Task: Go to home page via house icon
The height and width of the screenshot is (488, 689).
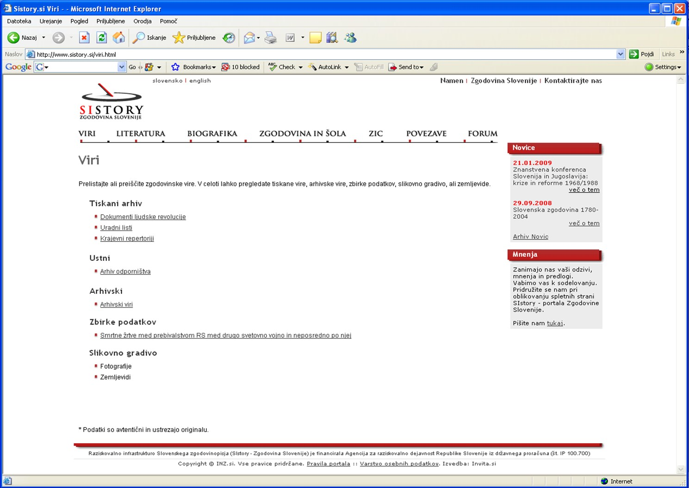Action: [x=119, y=38]
